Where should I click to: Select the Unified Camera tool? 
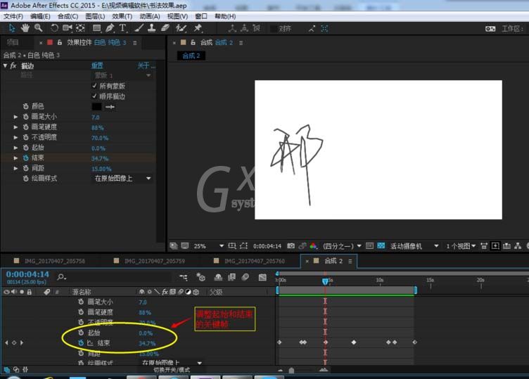click(67, 28)
